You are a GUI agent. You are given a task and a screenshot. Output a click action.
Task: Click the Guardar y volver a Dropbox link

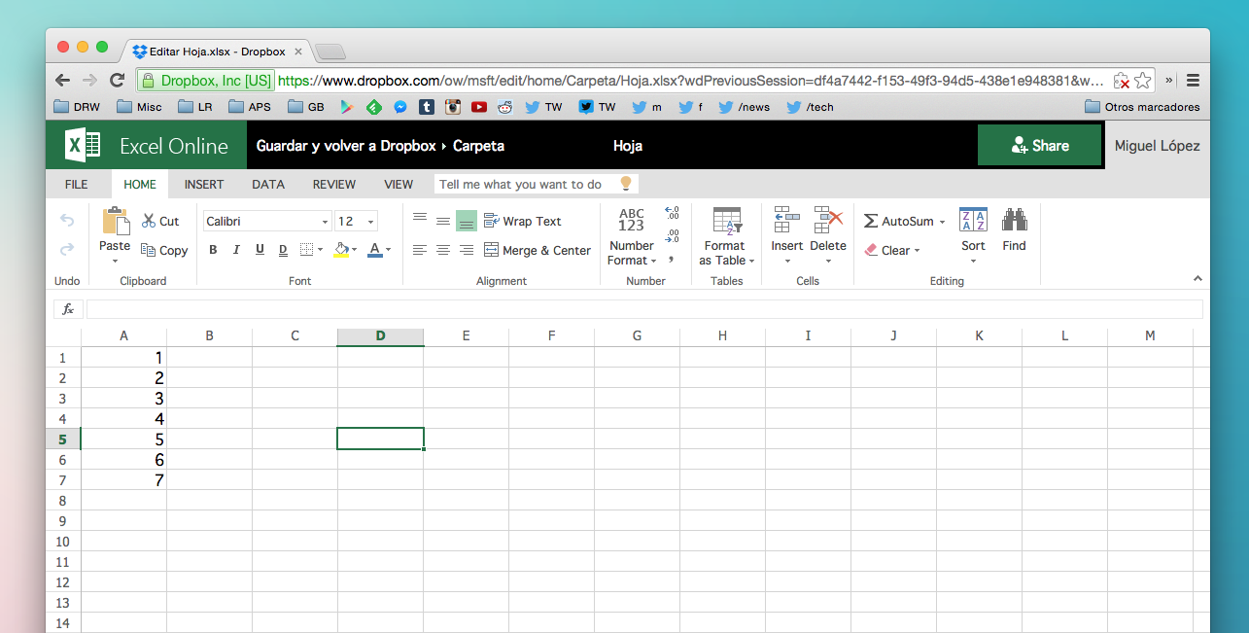(x=346, y=146)
